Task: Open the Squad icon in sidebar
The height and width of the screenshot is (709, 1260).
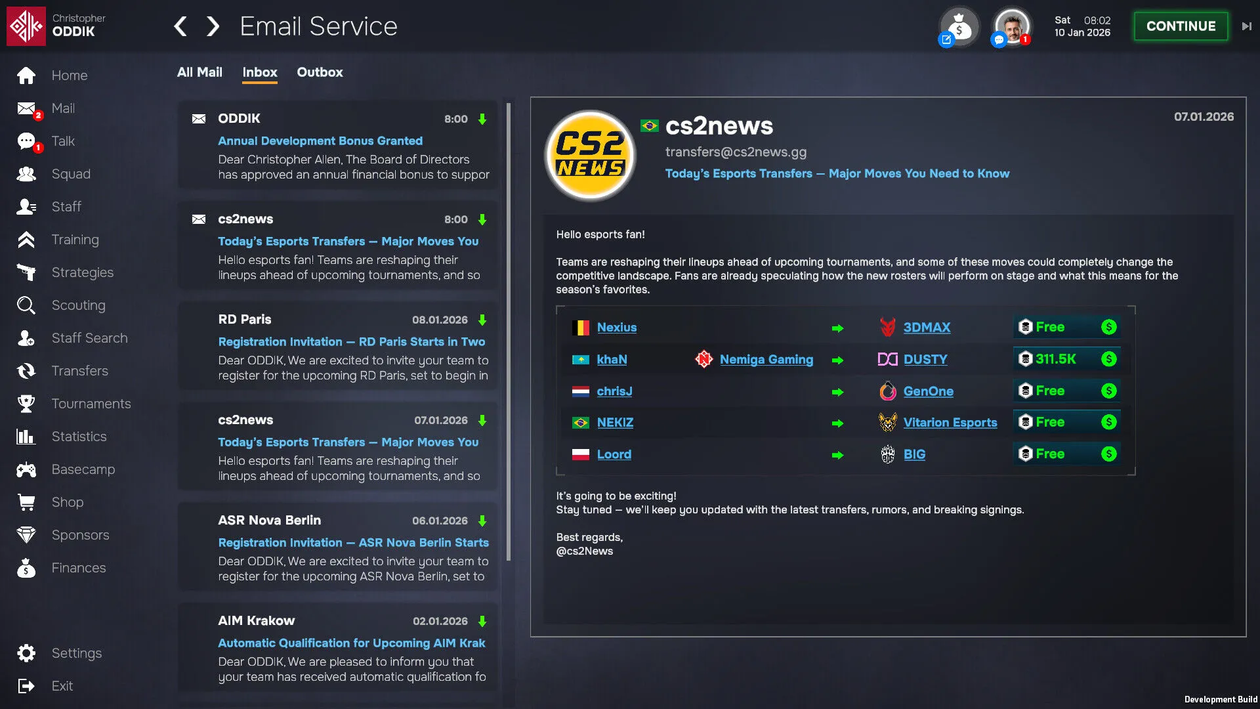Action: (26, 174)
